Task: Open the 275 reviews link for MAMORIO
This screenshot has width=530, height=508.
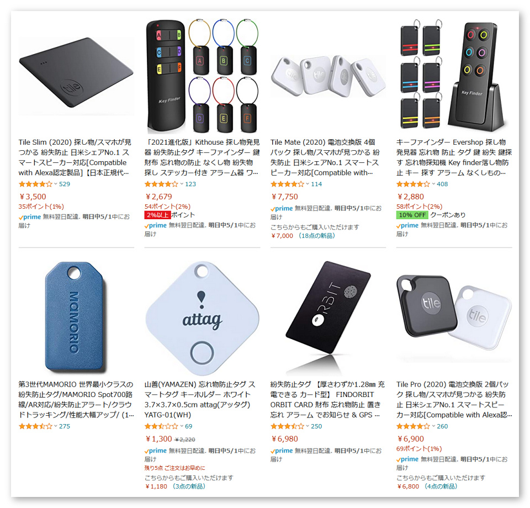Action: pyautogui.click(x=65, y=426)
